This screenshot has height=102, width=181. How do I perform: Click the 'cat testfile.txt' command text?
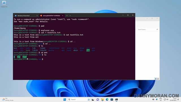[74, 35]
